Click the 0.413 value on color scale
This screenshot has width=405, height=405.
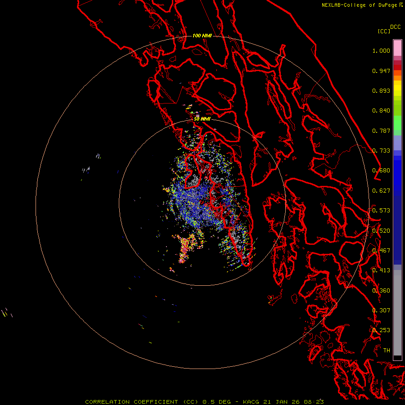click(x=381, y=270)
